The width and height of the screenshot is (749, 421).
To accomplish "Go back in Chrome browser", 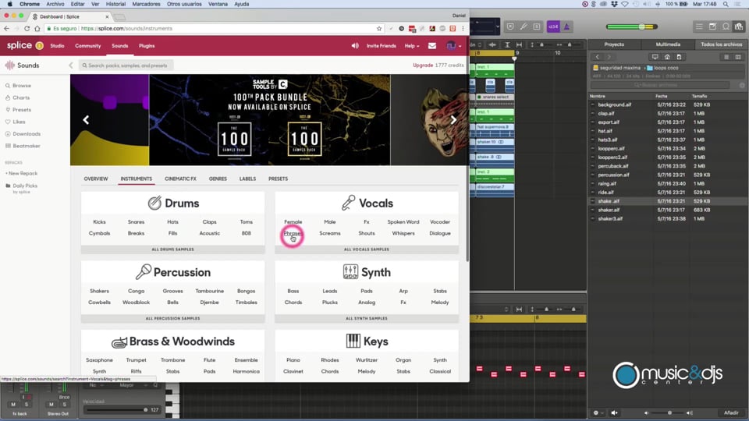I will 7,29.
